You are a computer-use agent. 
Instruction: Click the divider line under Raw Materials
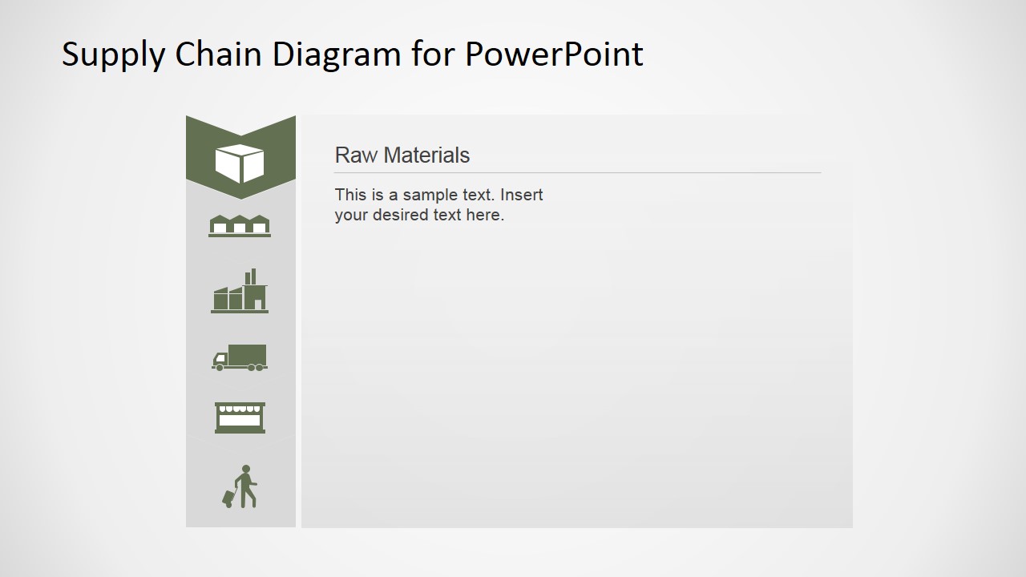click(x=577, y=170)
